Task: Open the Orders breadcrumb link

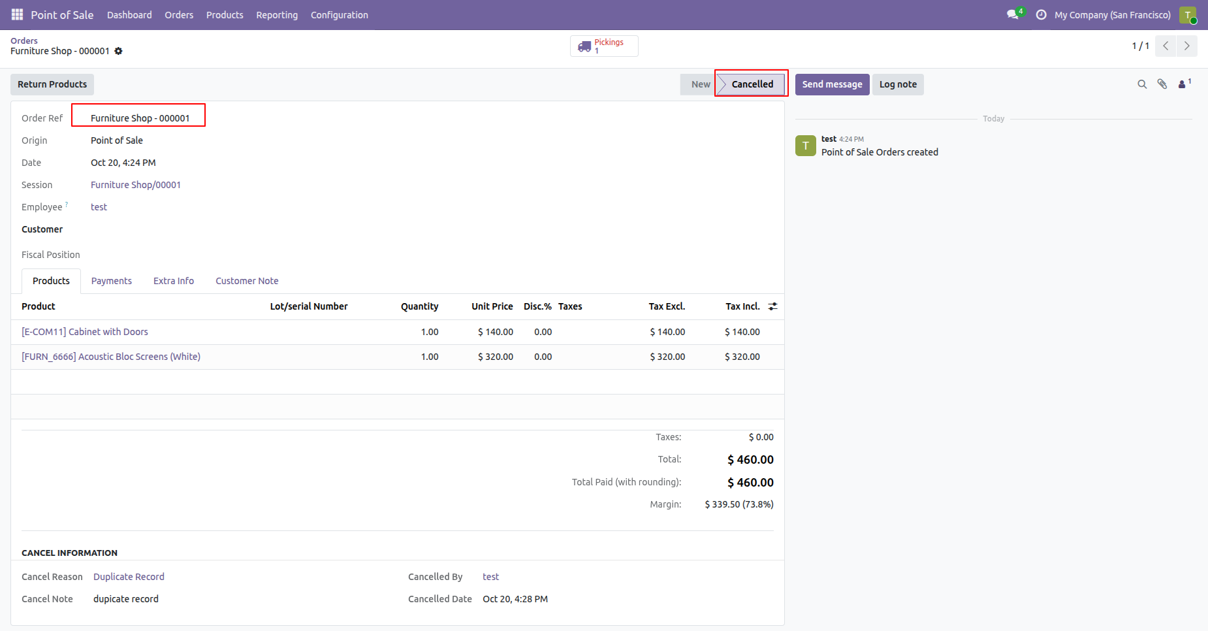Action: 24,40
